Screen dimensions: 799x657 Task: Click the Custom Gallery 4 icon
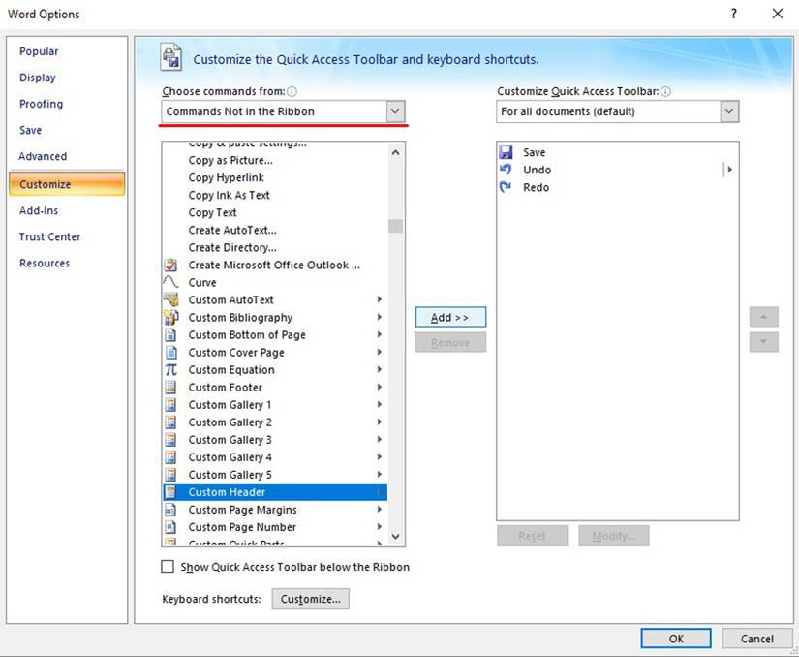(x=170, y=457)
